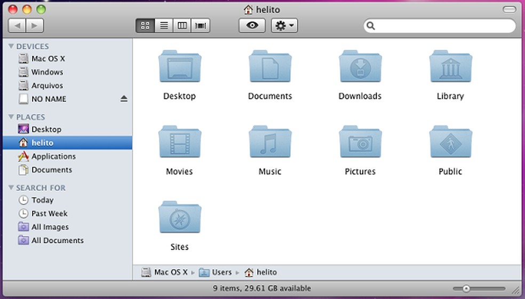Select All Images saved search
The width and height of the screenshot is (525, 299).
pos(50,227)
